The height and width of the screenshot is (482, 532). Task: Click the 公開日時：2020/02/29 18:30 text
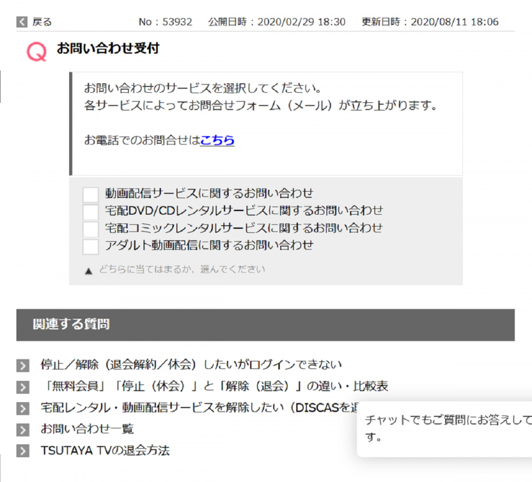click(277, 22)
